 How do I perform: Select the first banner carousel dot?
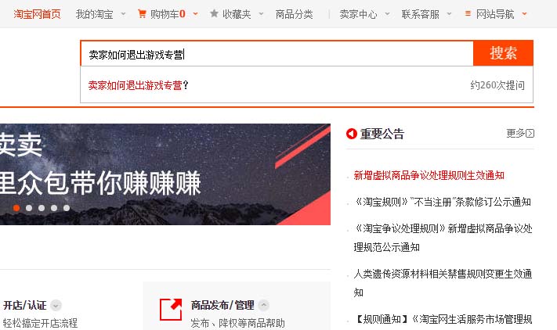click(x=16, y=208)
